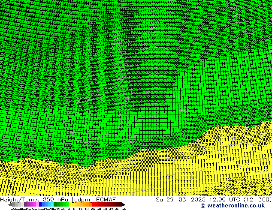Click the bright magenta legend swatch

pyautogui.click(x=34, y=204)
